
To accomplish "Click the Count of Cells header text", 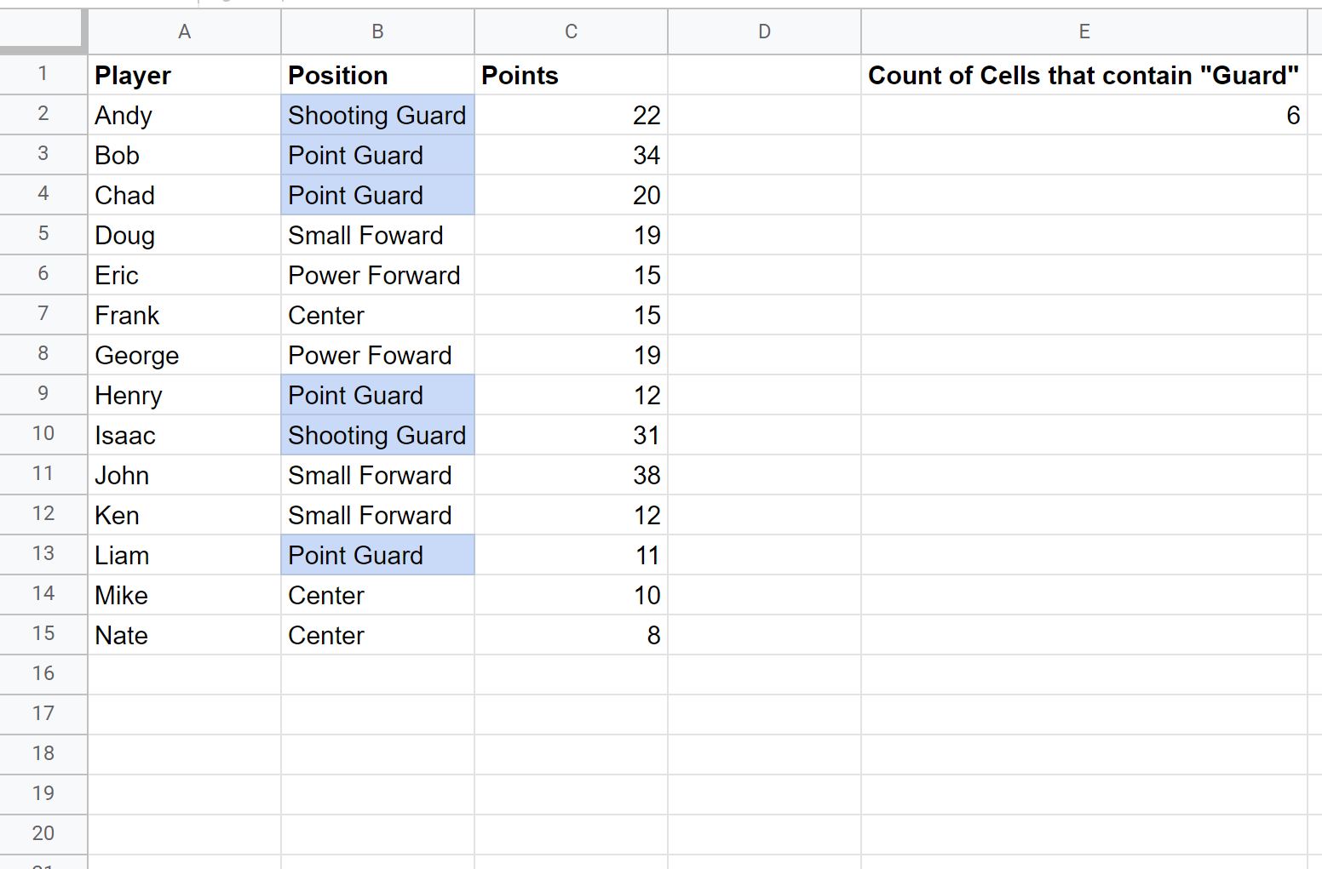I will (1083, 75).
